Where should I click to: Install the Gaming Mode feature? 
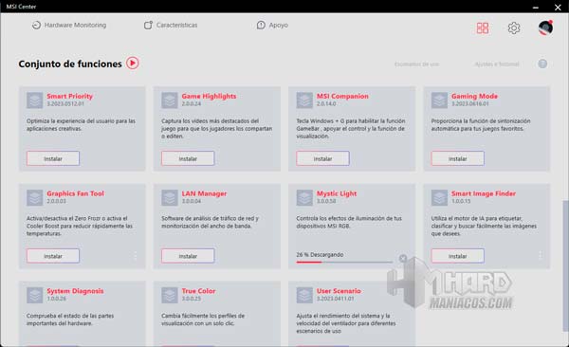tap(458, 158)
